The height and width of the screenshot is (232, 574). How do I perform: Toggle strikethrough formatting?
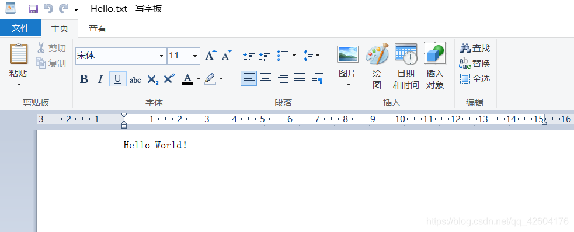(x=135, y=79)
